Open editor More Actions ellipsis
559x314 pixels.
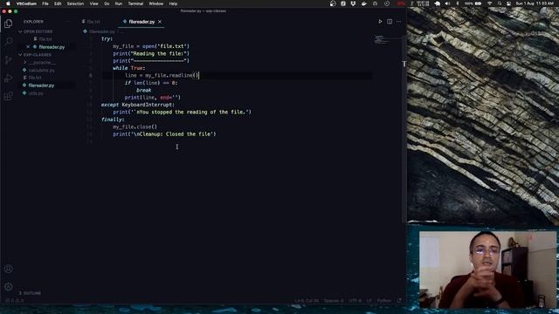398,22
